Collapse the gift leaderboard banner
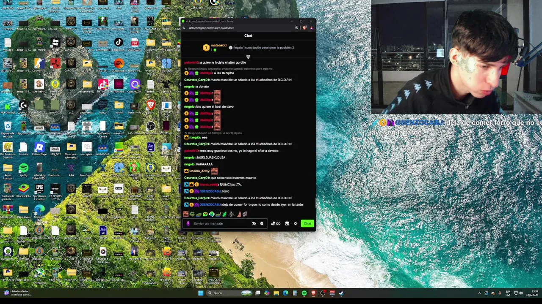Screen dimensions: 542x304 [248, 57]
